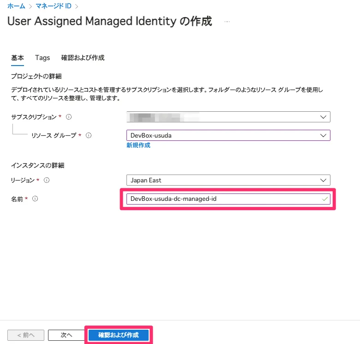Switch to the 基本 tab
The image size is (360, 344).
tap(18, 58)
